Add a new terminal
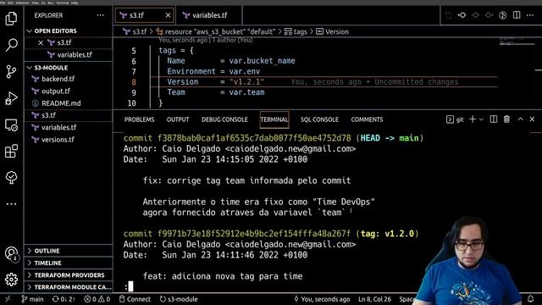This screenshot has height=305, width=542. point(473,119)
